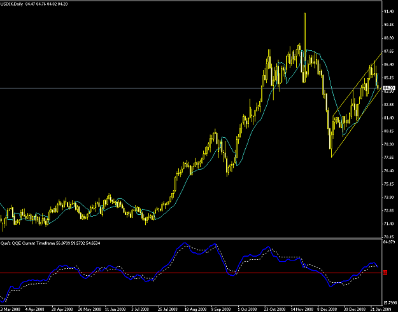The image size is (398, 312).
Task: Click the 82.65 price axis label
Action: tap(389, 105)
